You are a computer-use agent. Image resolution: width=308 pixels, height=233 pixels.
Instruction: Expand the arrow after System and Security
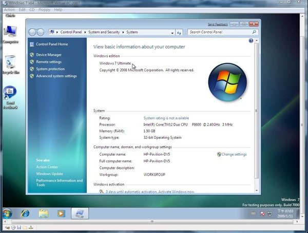[x=123, y=32]
